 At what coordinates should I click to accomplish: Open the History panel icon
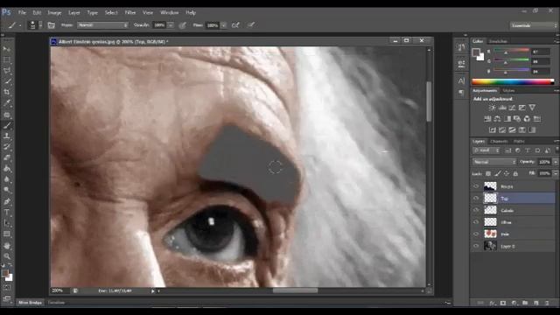pos(461,47)
